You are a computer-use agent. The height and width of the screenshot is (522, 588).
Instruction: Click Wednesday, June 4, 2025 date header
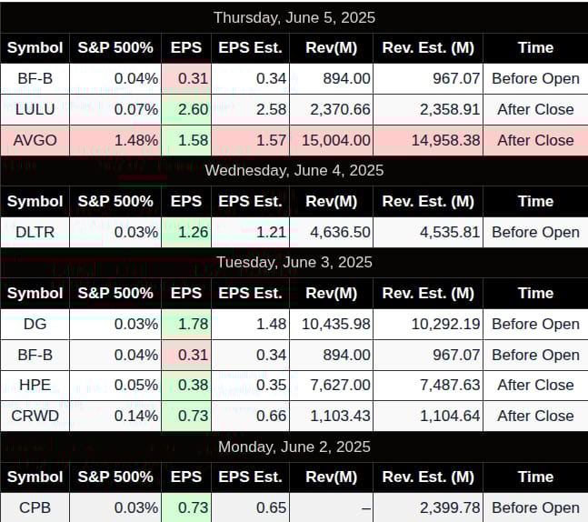tap(294, 171)
